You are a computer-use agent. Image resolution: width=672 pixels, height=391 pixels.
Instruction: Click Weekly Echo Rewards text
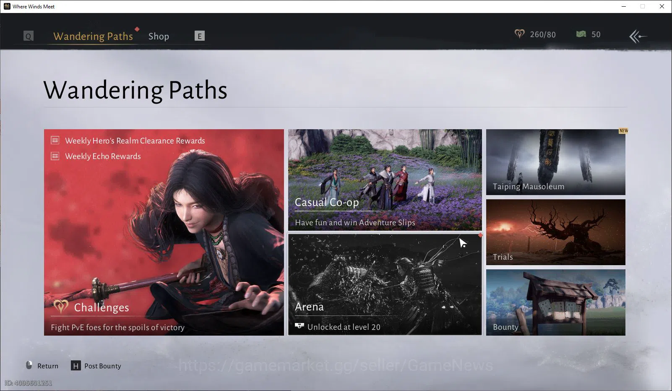103,156
